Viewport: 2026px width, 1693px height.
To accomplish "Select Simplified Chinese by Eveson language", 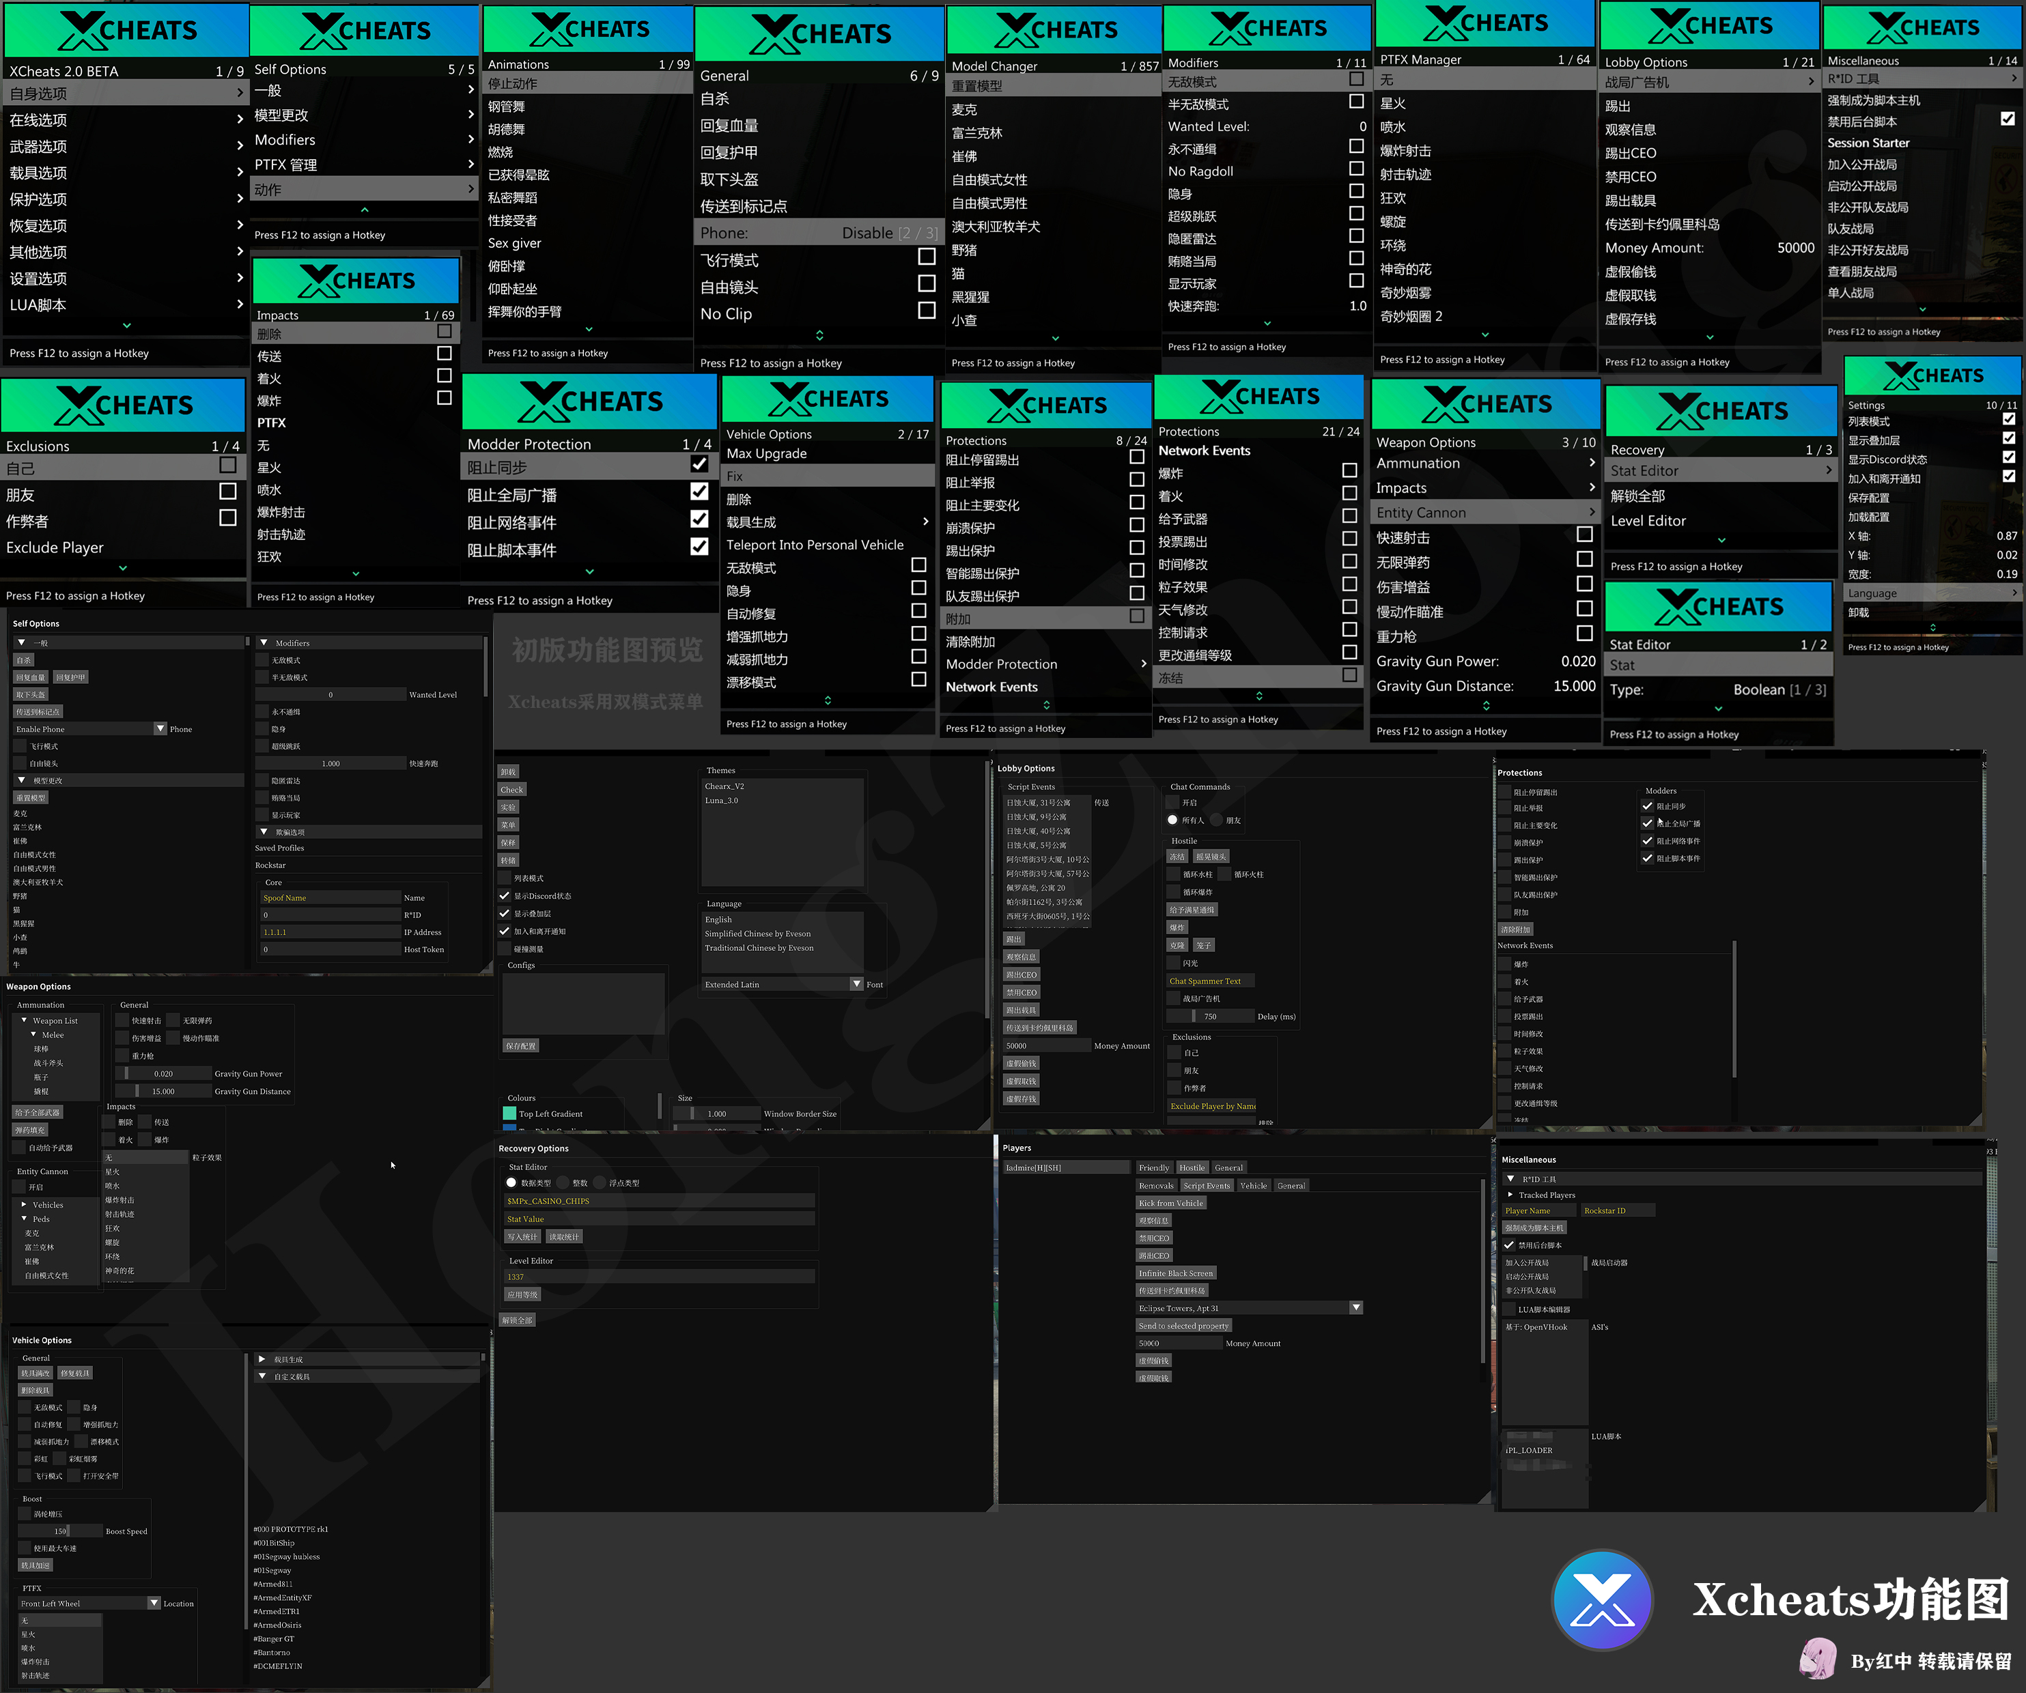I will tap(757, 934).
